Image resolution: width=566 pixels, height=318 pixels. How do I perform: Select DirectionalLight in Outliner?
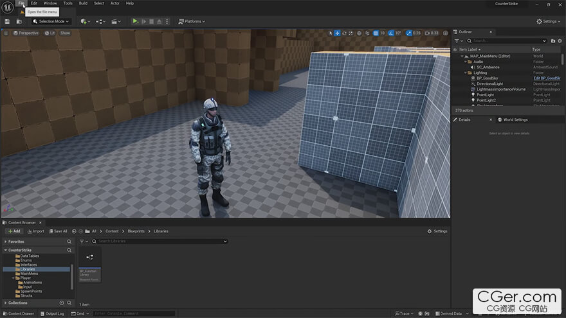click(489, 84)
